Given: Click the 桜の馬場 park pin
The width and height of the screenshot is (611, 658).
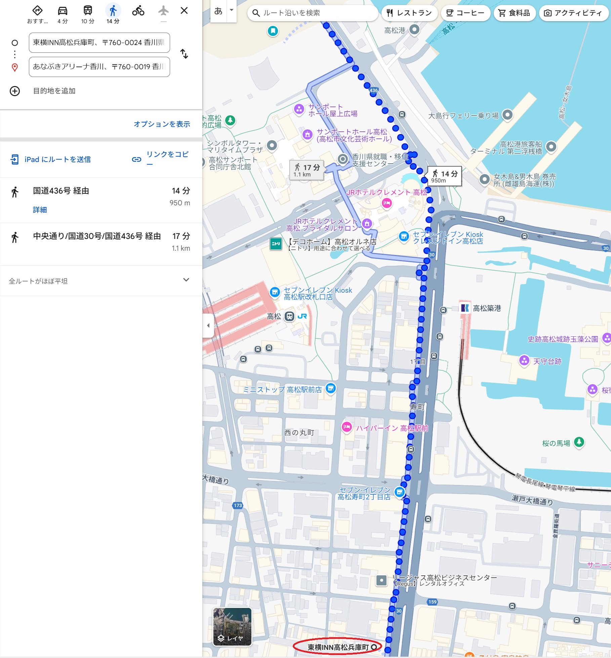Looking at the screenshot, I should click(579, 442).
